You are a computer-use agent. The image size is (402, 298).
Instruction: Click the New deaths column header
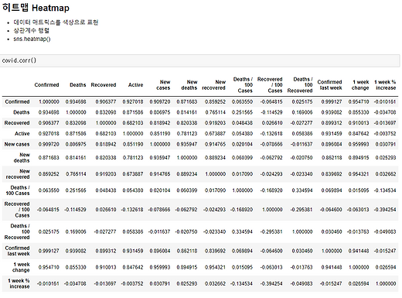pos(189,85)
